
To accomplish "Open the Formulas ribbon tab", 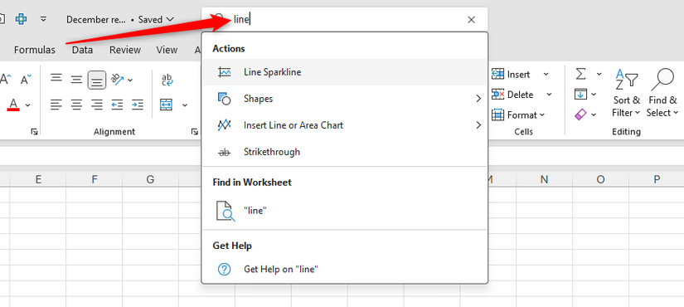I will tap(35, 50).
